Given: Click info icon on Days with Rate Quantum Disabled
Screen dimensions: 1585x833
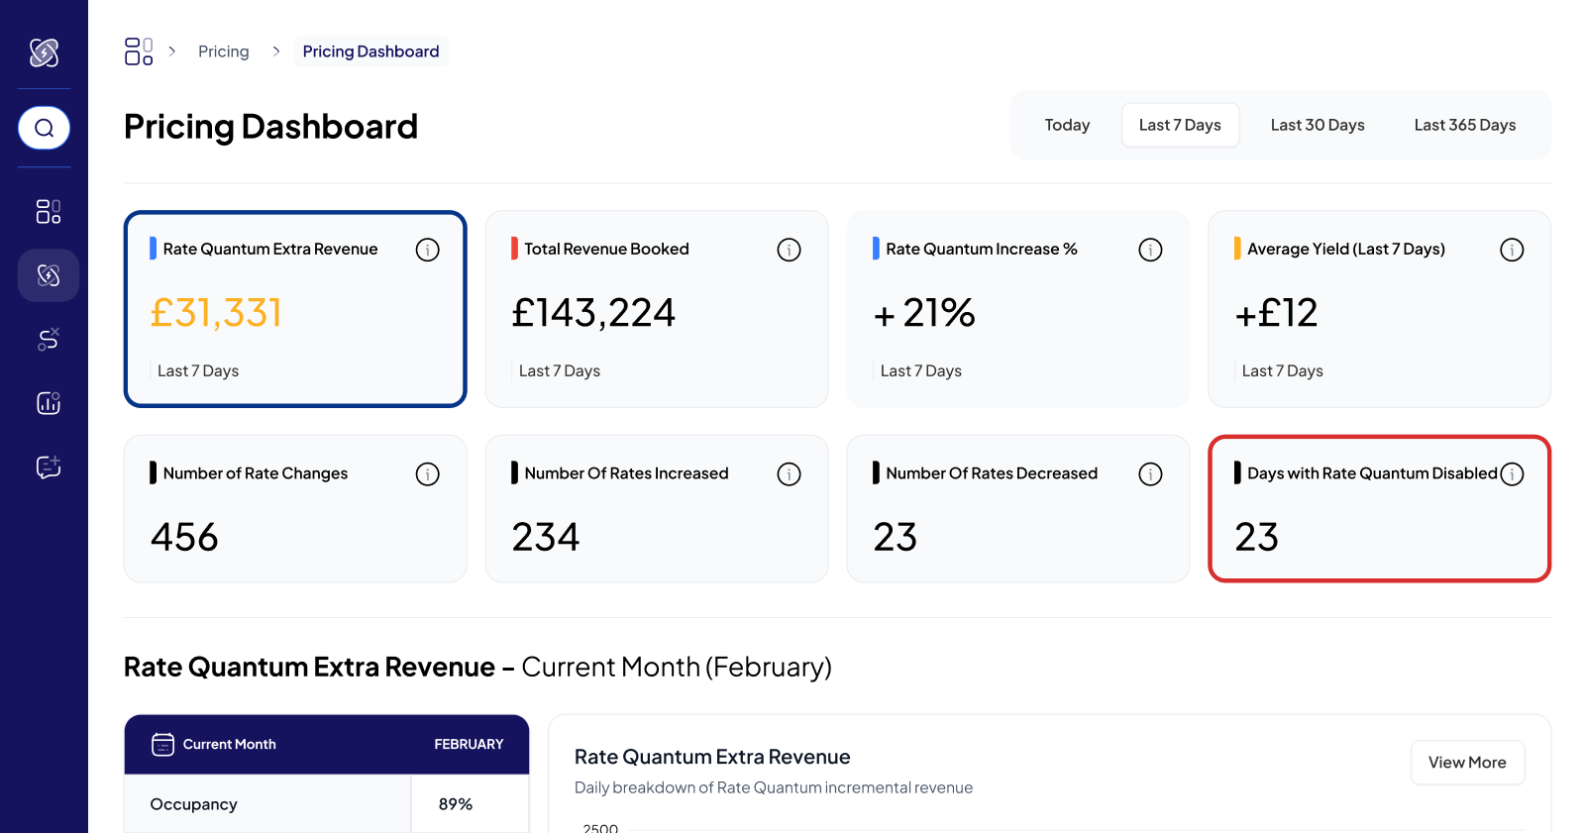Looking at the screenshot, I should (1512, 474).
